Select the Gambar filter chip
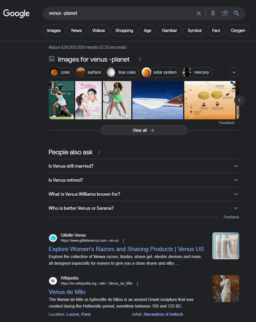This screenshot has width=256, height=322. 169,30
